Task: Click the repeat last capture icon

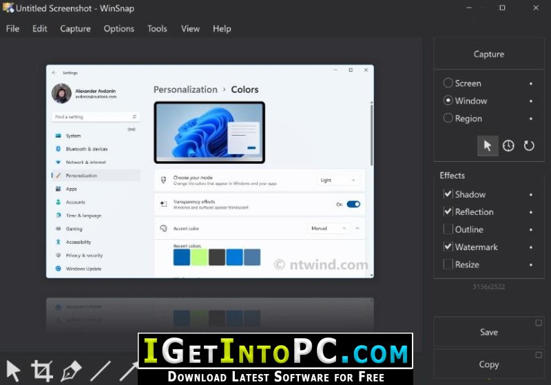Action: point(529,145)
